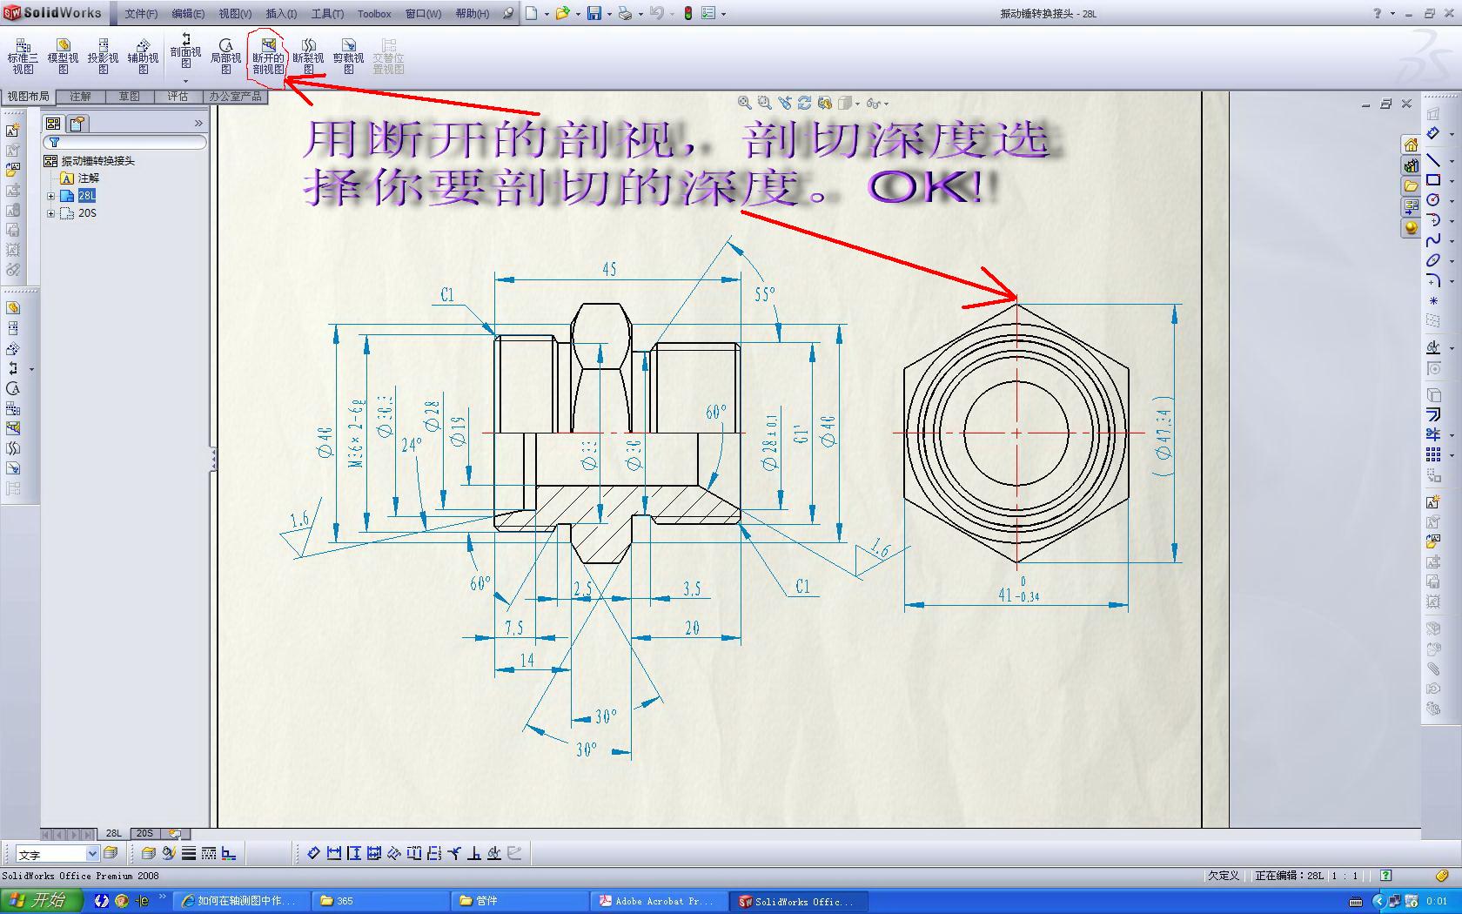Open the New document dropdown arrow

[x=547, y=14]
